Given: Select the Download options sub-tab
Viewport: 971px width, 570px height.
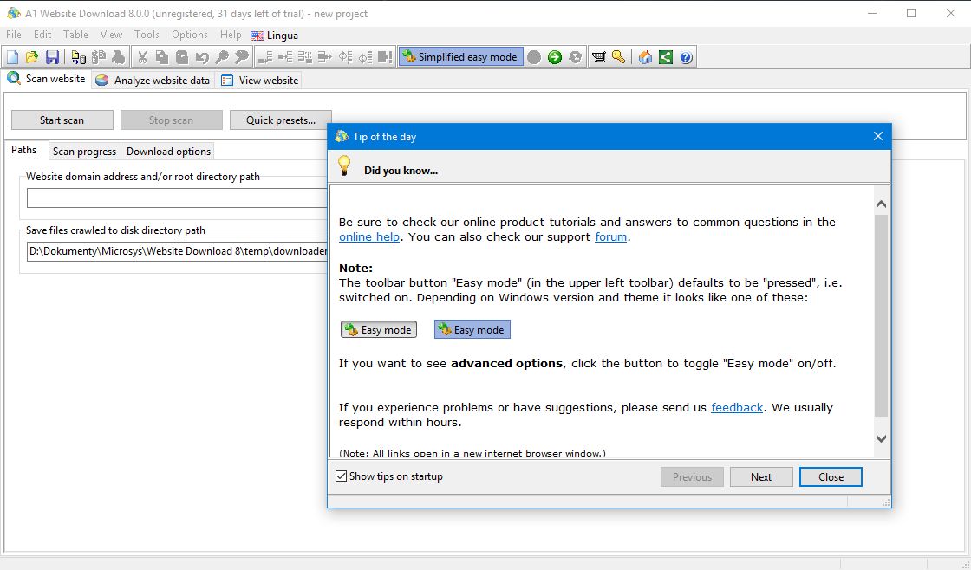Looking at the screenshot, I should (168, 152).
